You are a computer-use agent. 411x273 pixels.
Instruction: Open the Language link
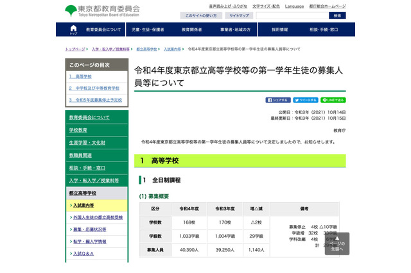pos(294,6)
